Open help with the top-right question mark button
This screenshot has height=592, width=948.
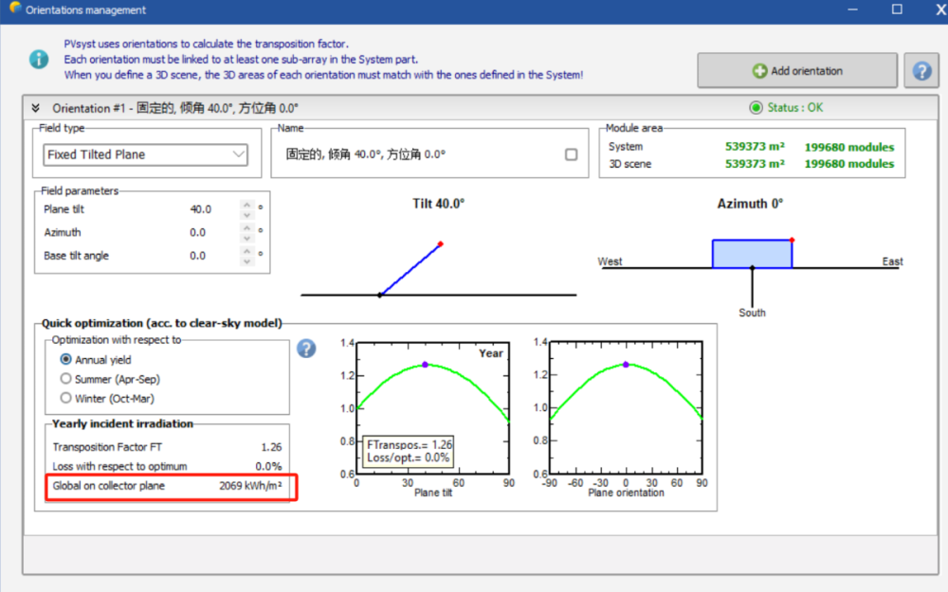pyautogui.click(x=921, y=71)
